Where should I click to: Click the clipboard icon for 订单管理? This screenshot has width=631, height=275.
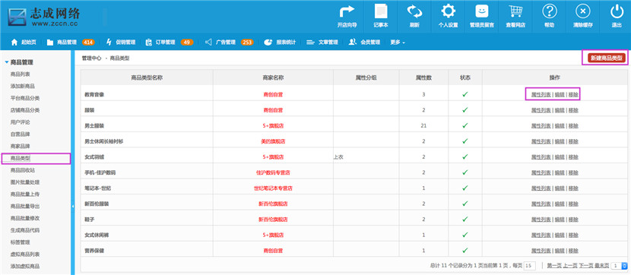tap(149, 43)
